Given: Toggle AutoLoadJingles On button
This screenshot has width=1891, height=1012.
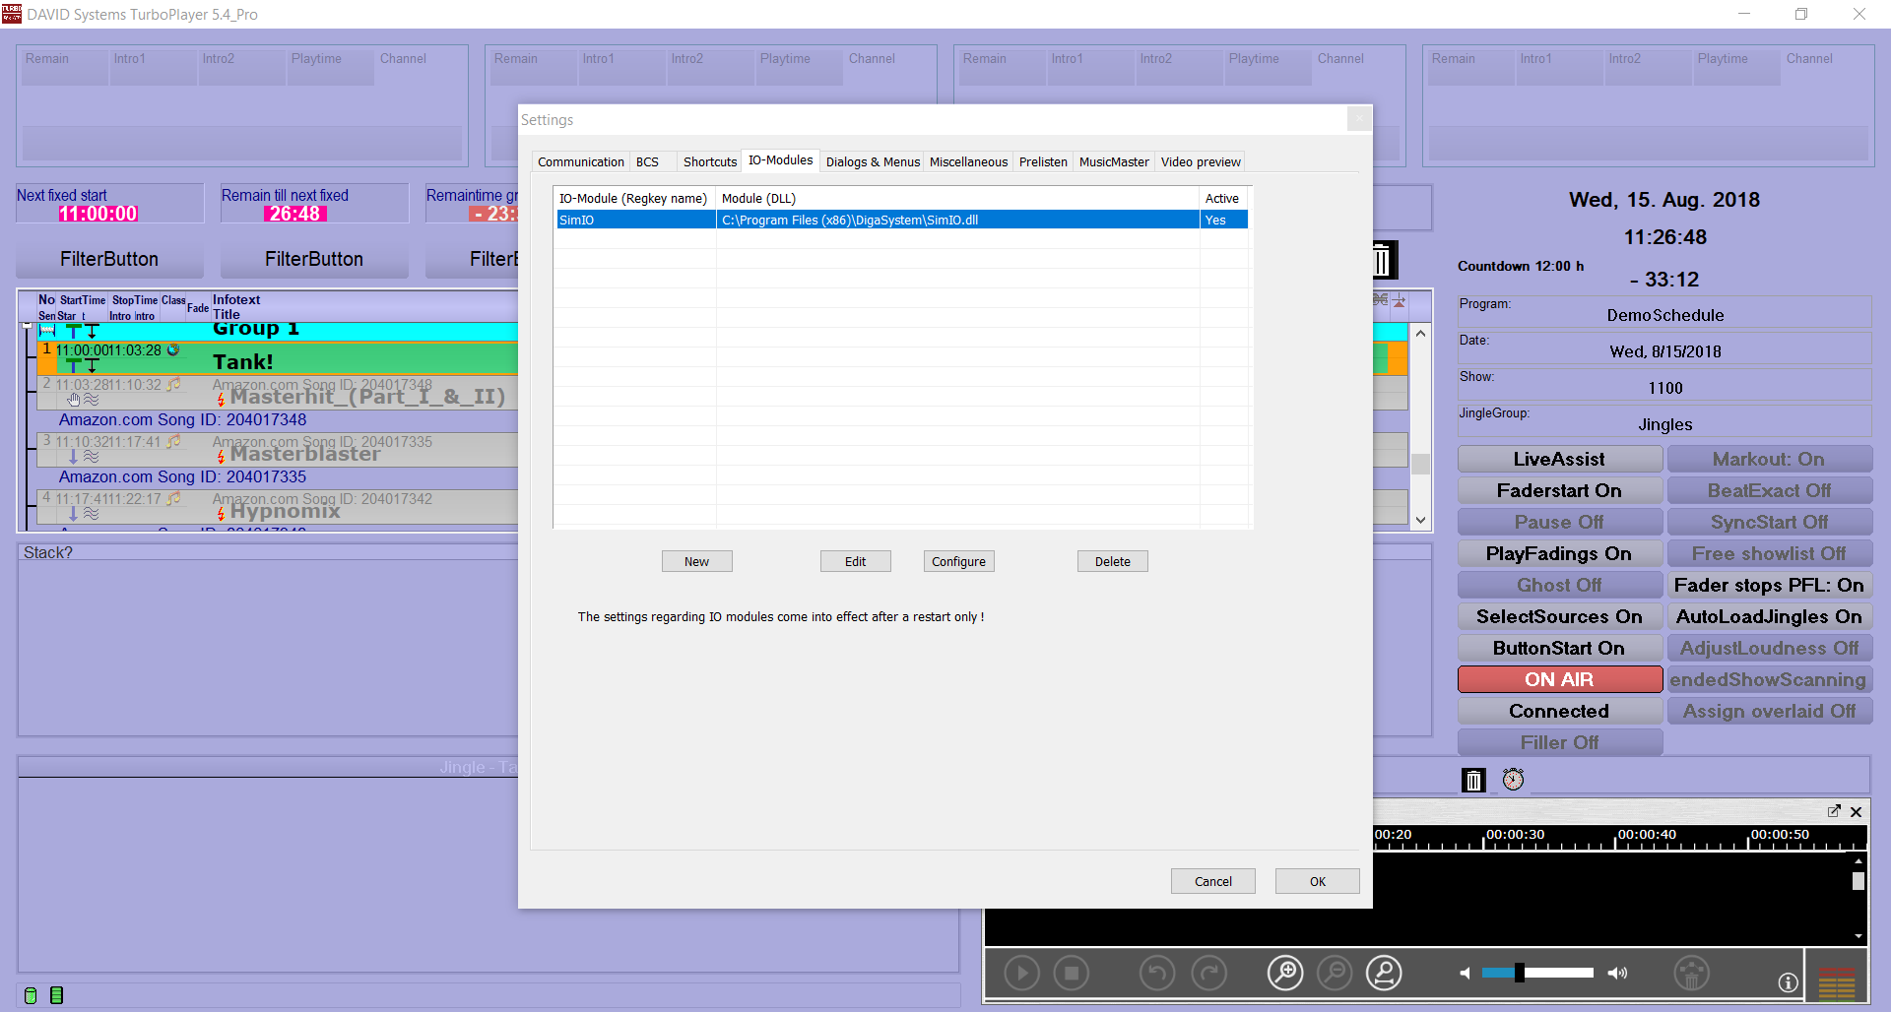Looking at the screenshot, I should point(1769,616).
